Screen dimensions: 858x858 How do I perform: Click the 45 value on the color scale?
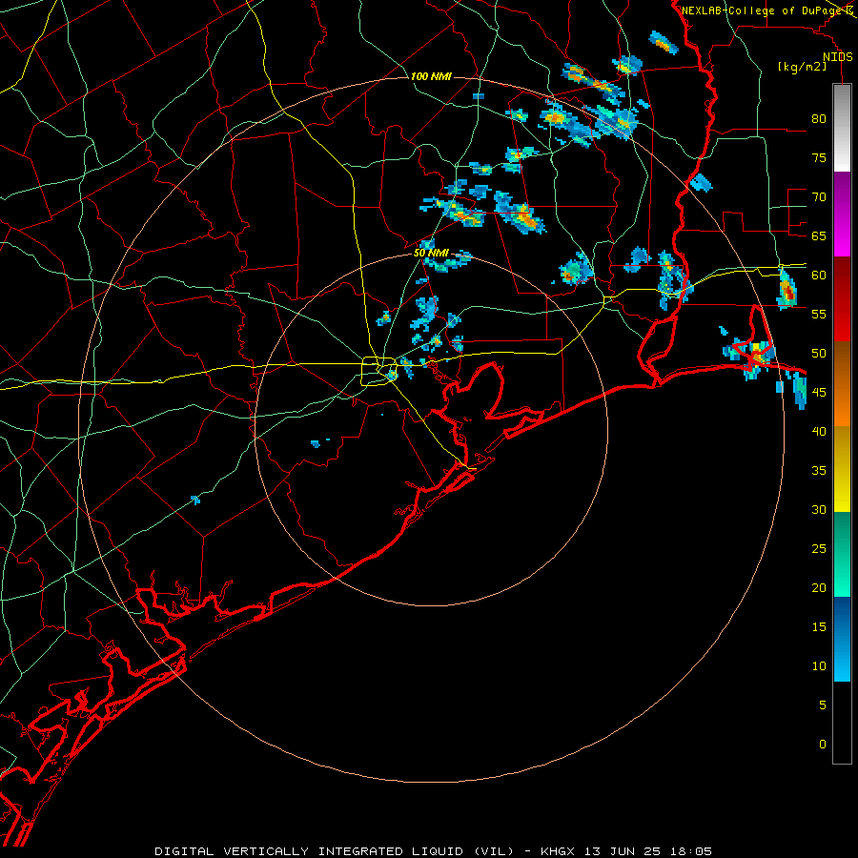[819, 393]
